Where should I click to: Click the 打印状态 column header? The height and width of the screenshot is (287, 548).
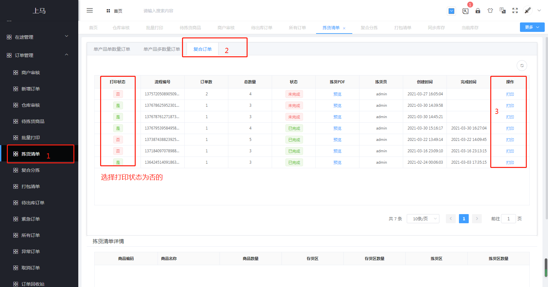click(118, 82)
